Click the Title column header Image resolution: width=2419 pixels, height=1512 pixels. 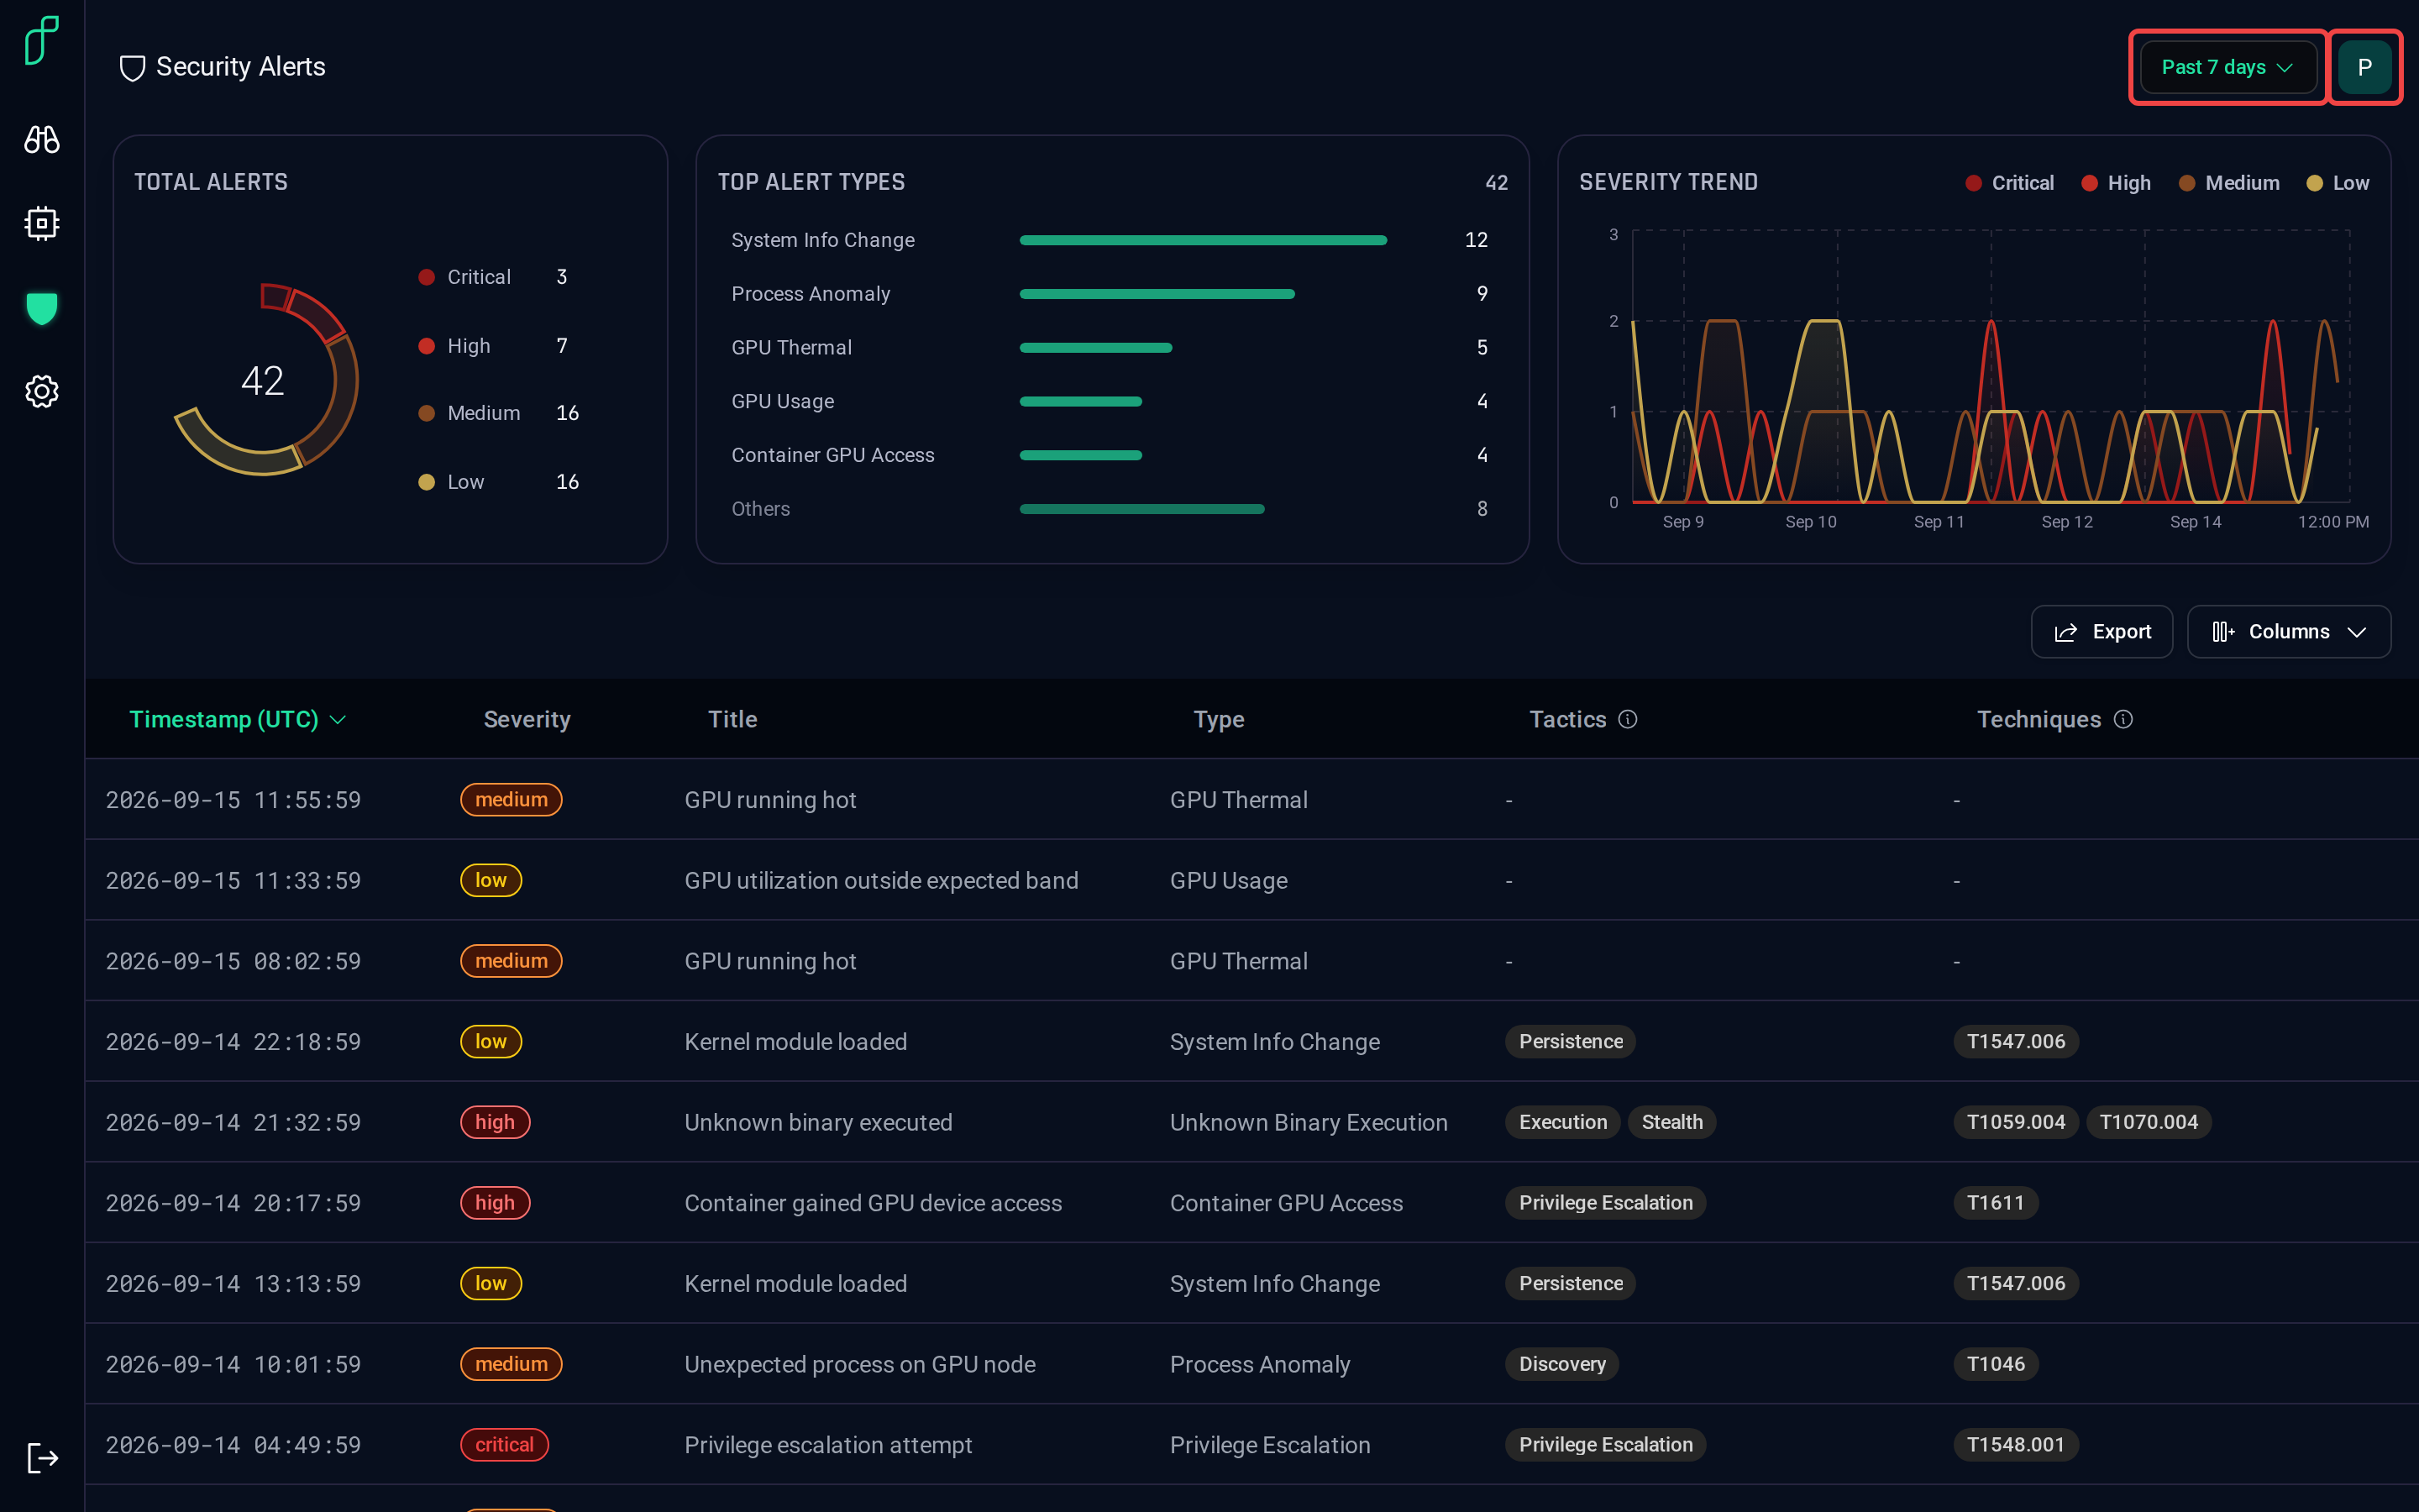[x=732, y=719]
